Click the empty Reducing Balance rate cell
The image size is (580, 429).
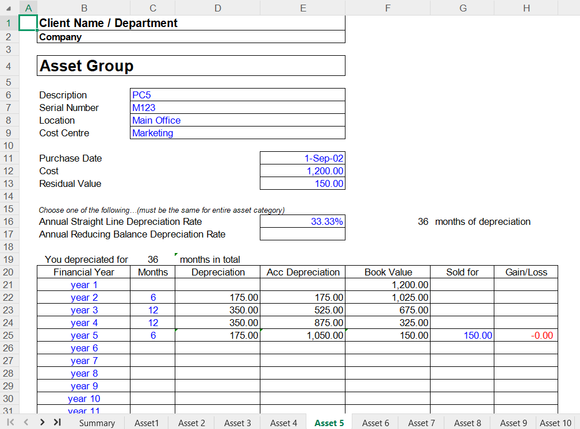(302, 234)
